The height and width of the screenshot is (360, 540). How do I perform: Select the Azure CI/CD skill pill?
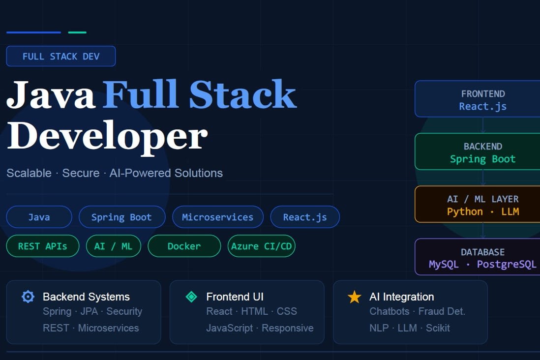pyautogui.click(x=261, y=246)
